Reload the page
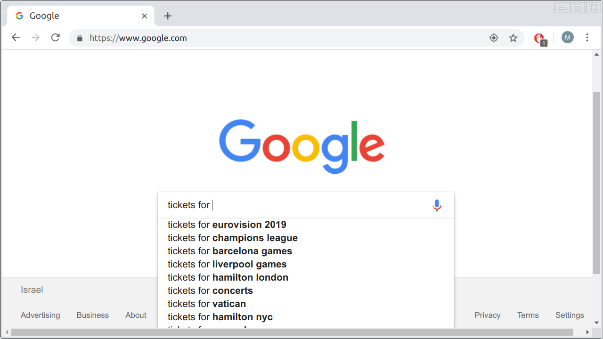Screen dimensions: 603x339 55,37
